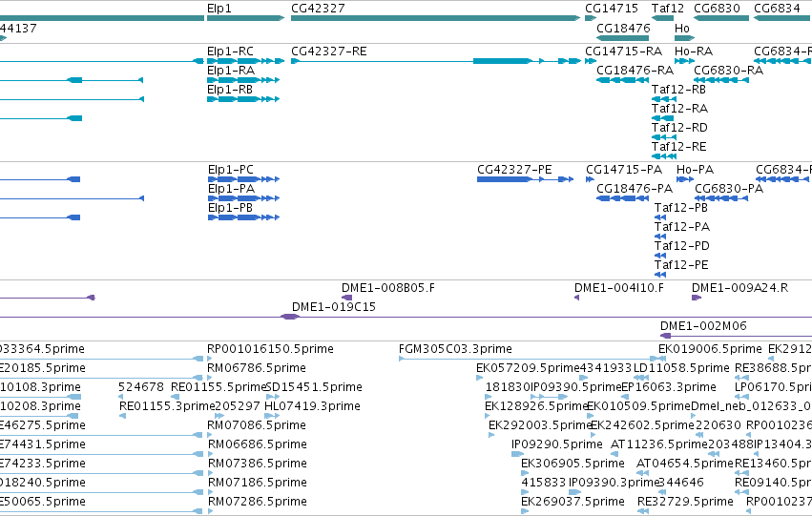Select the Taf12-PE protein label
Screen dimensions: 812x516
[681, 265]
